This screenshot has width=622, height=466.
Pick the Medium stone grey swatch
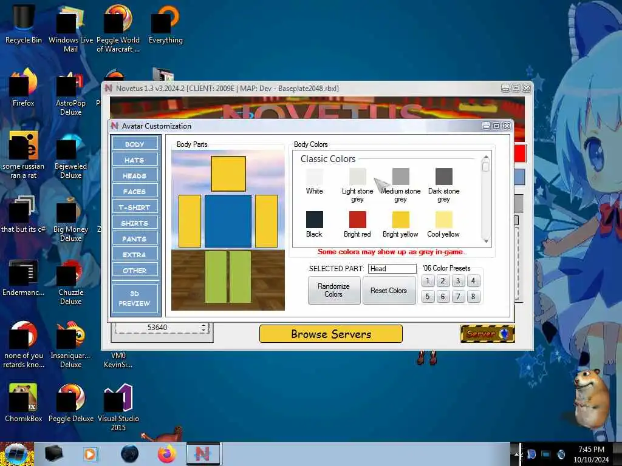pos(401,177)
